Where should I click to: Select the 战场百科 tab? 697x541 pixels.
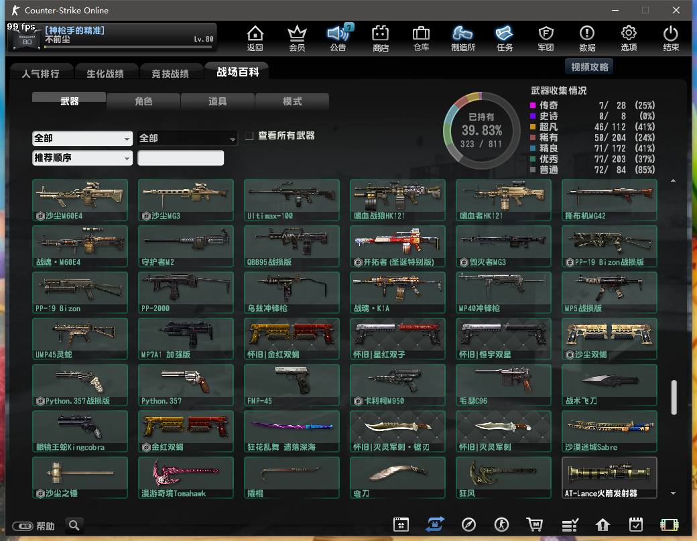point(237,72)
